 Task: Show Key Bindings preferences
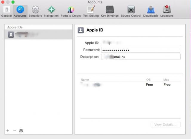110,11
